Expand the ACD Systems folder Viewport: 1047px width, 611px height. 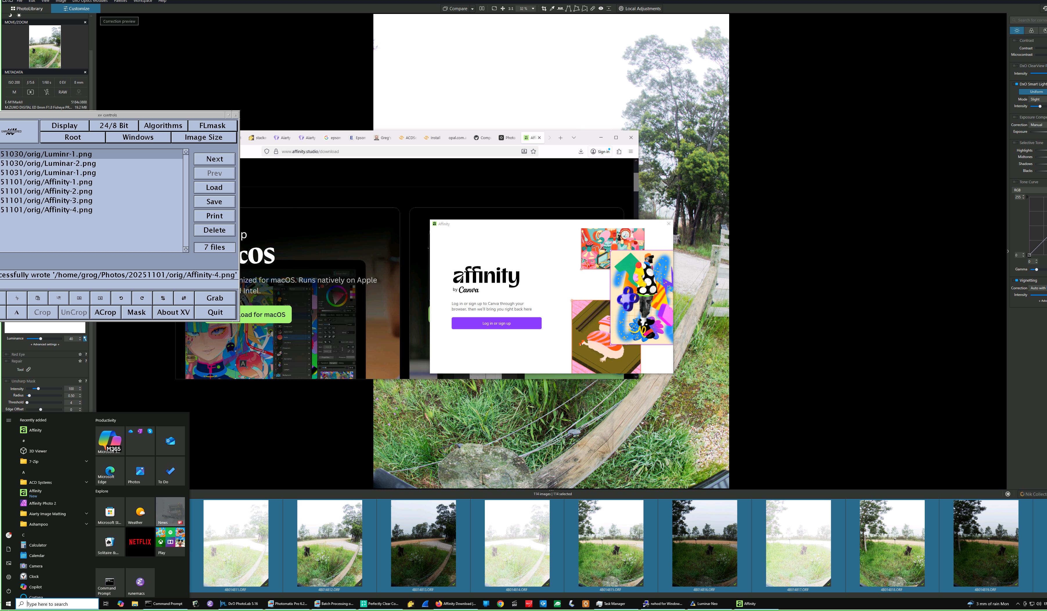[x=87, y=482]
